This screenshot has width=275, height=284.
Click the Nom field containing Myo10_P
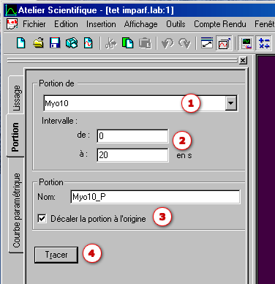(155, 197)
